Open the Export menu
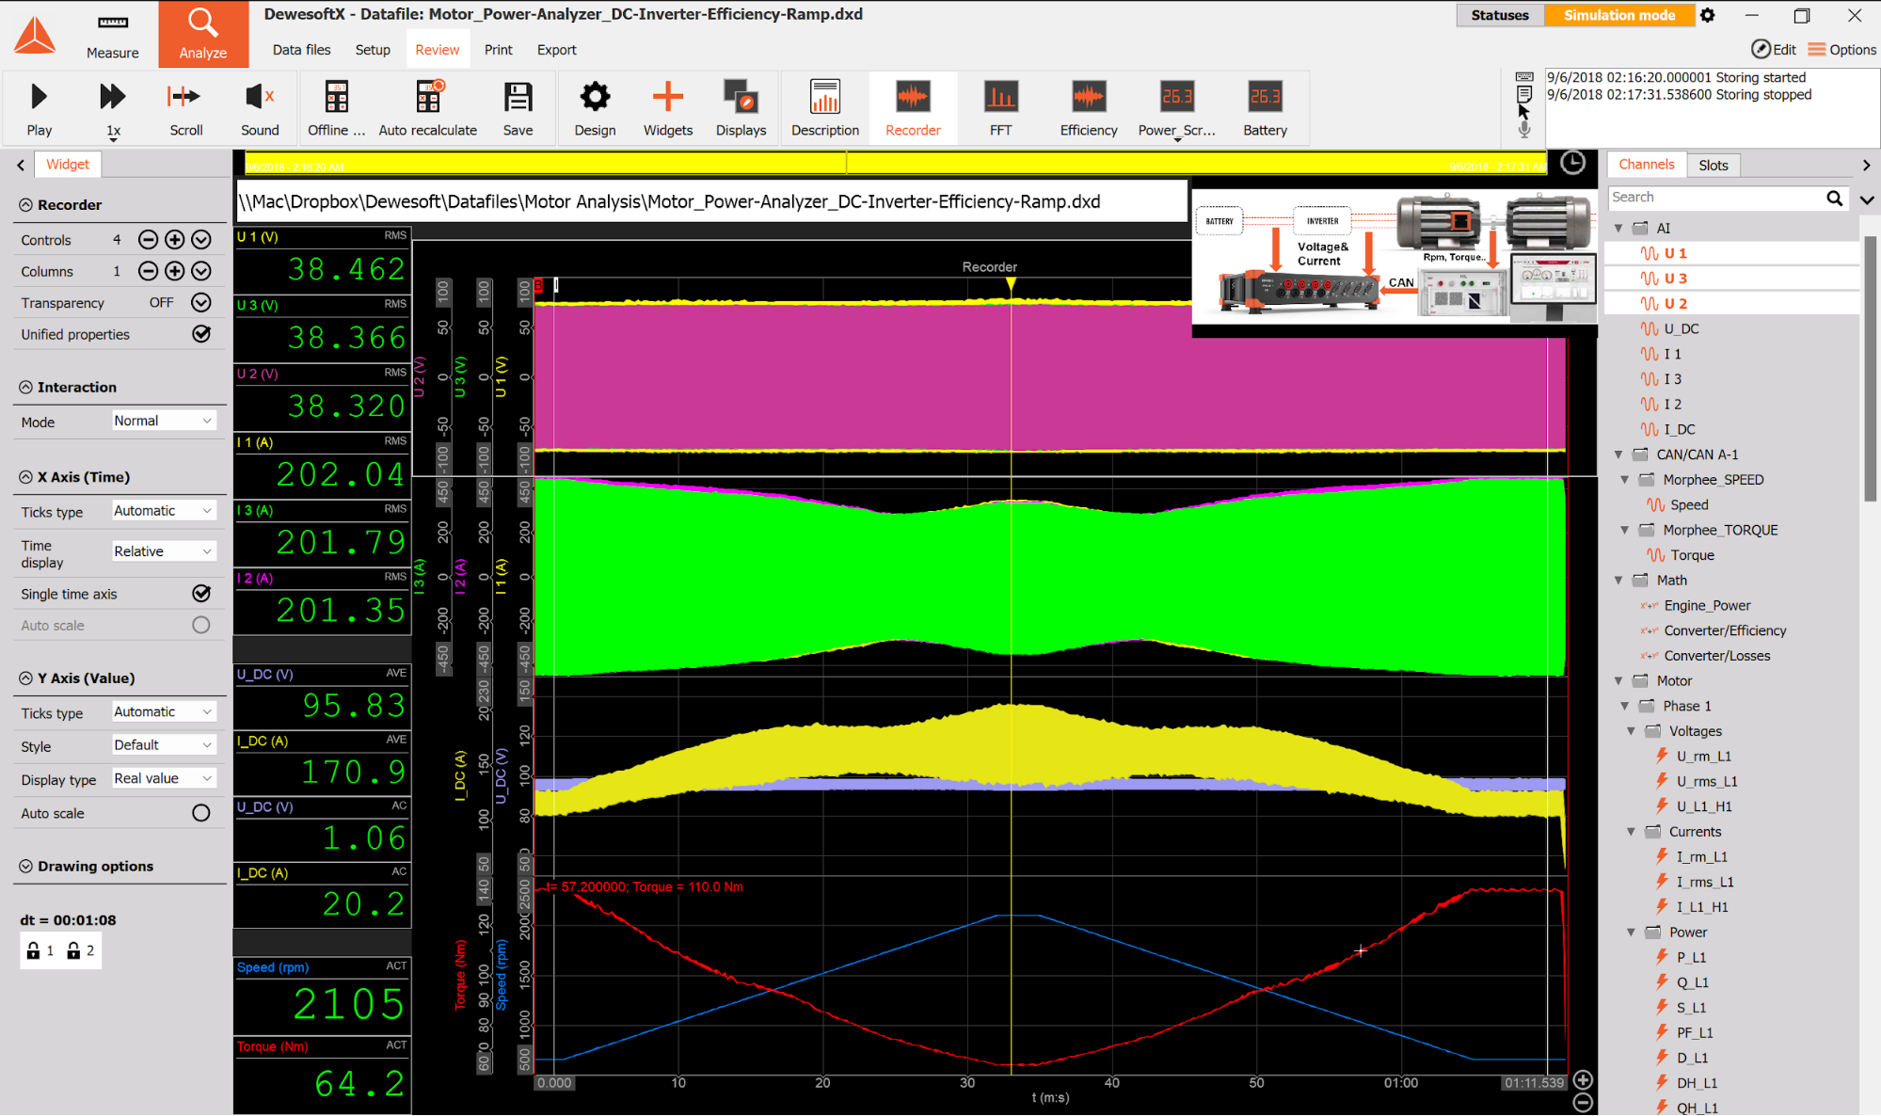The width and height of the screenshot is (1881, 1116). [556, 50]
